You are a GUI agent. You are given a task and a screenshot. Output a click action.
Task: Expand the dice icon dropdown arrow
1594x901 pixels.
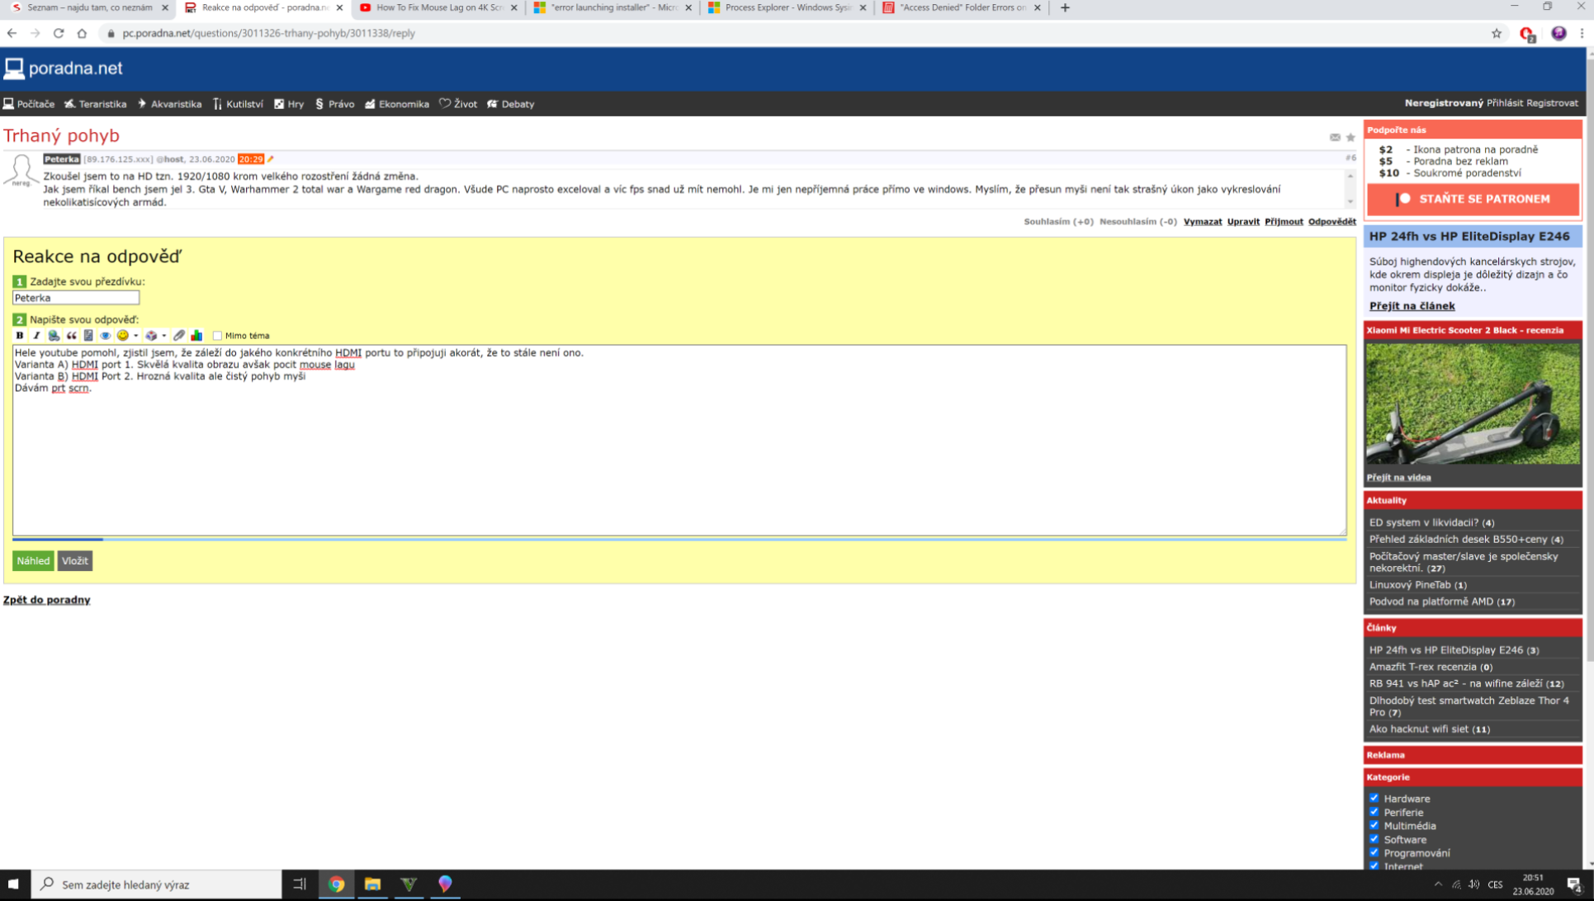pos(163,336)
